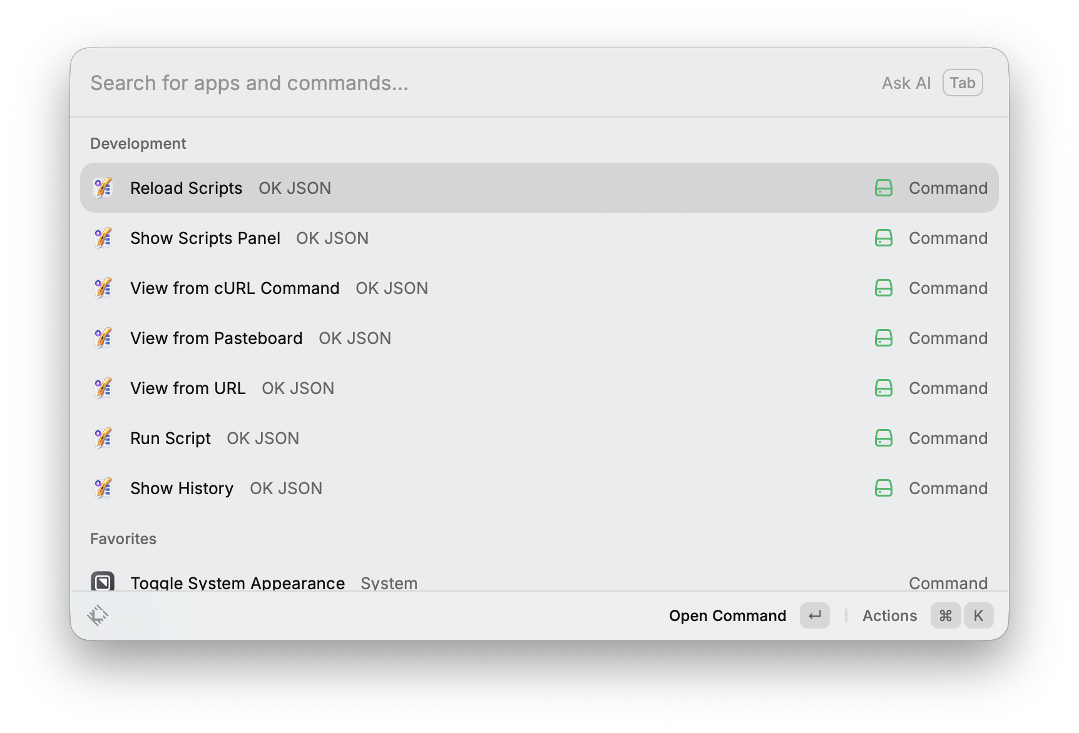Click the System subtitle beside Toggle System Appearance

tap(389, 583)
